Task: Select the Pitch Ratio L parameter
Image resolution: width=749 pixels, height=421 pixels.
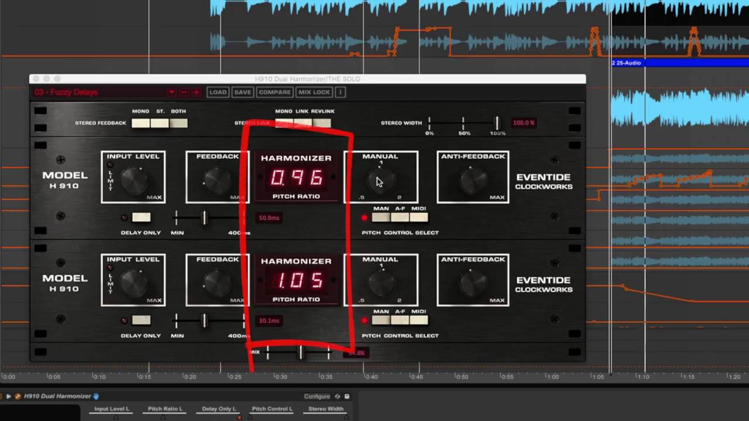Action: (165, 409)
